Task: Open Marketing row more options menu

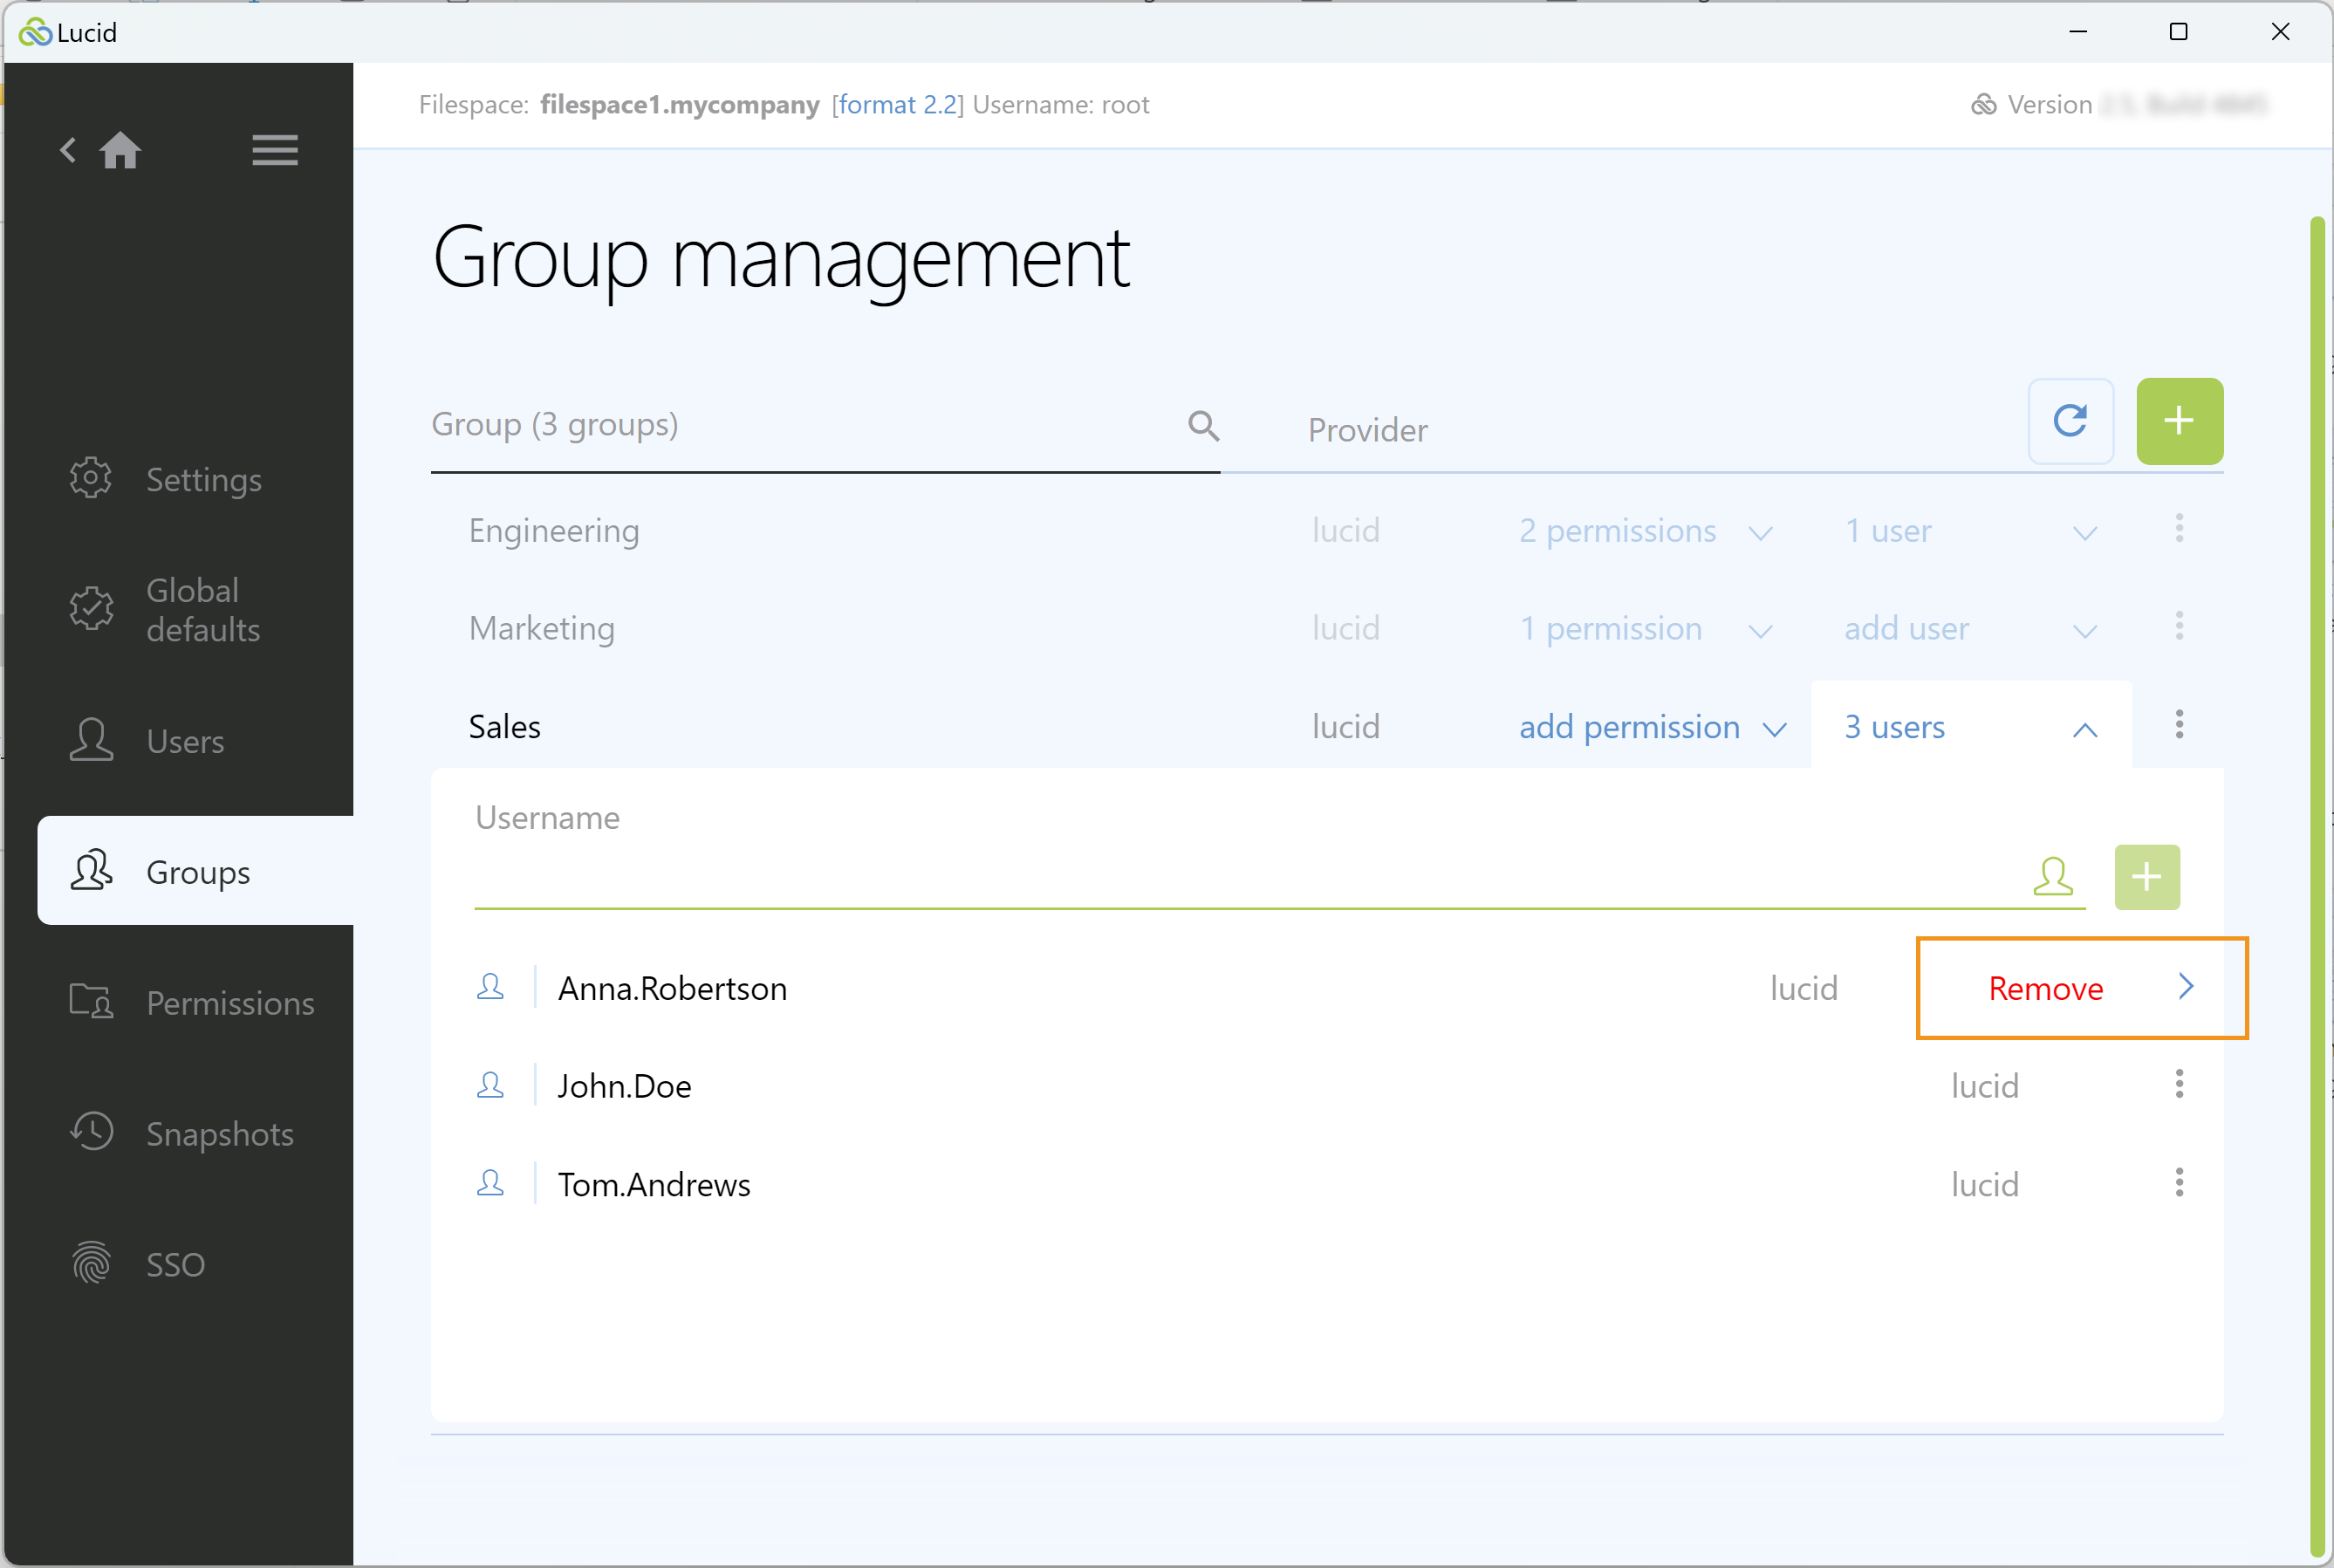Action: click(x=2179, y=627)
